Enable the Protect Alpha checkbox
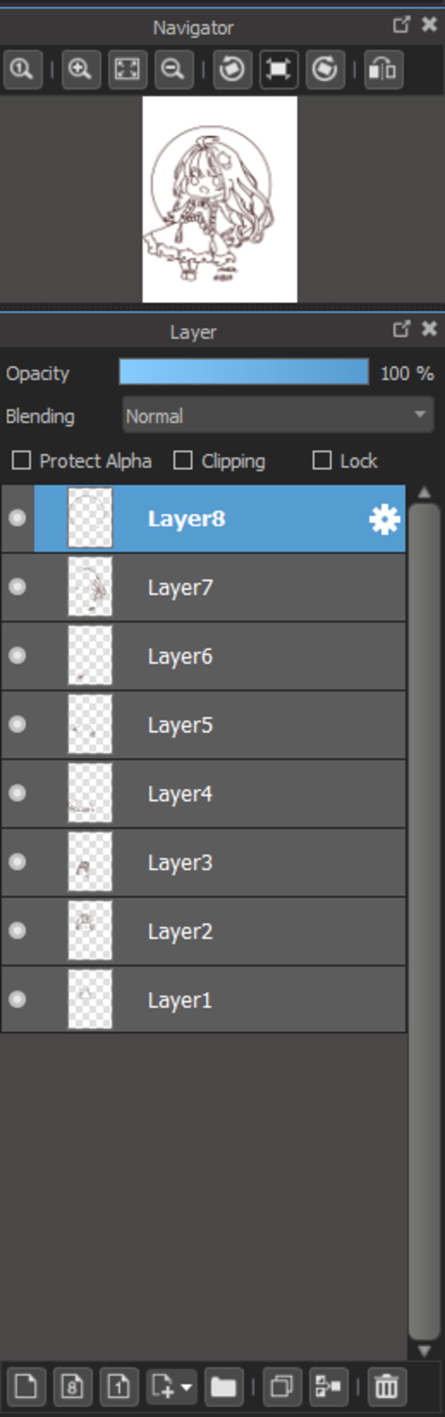The width and height of the screenshot is (445, 1417). coord(21,461)
